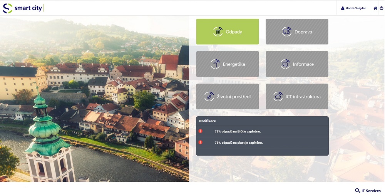Click the smart city title text
Screen dimensions: 385x196
pyautogui.click(x=28, y=8)
